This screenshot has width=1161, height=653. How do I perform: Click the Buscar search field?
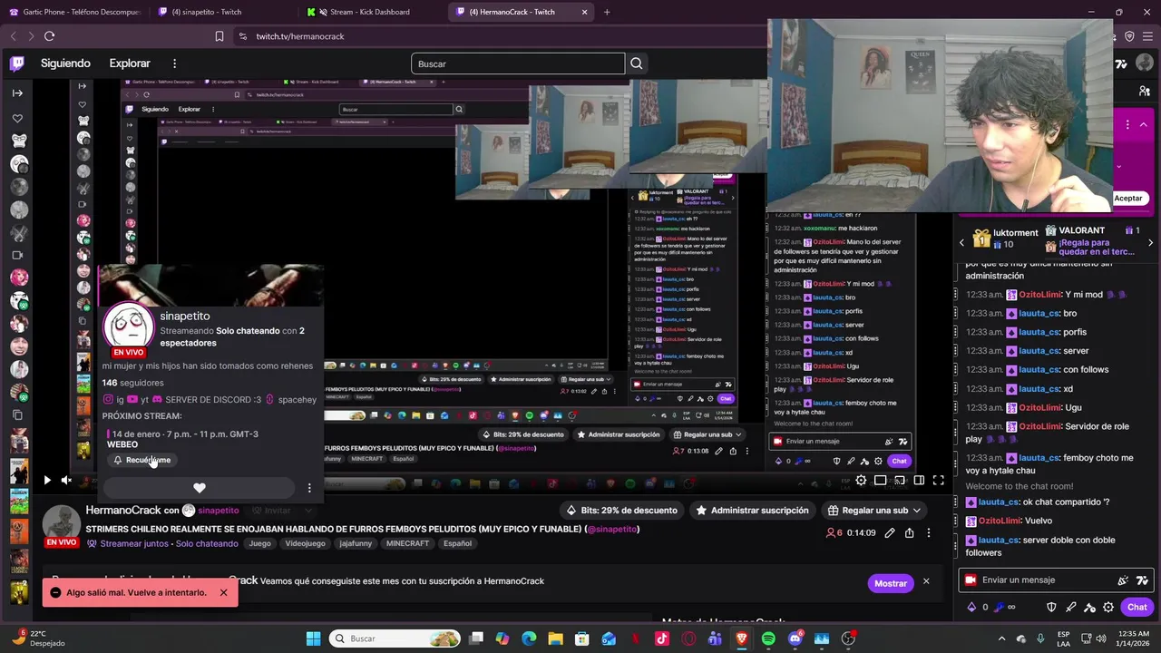point(518,63)
